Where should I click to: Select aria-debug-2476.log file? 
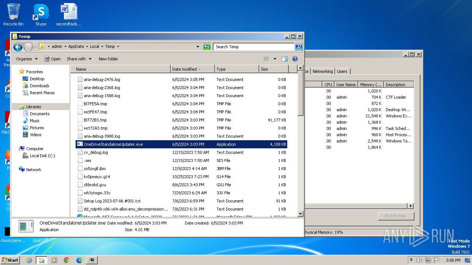pos(181,79)
